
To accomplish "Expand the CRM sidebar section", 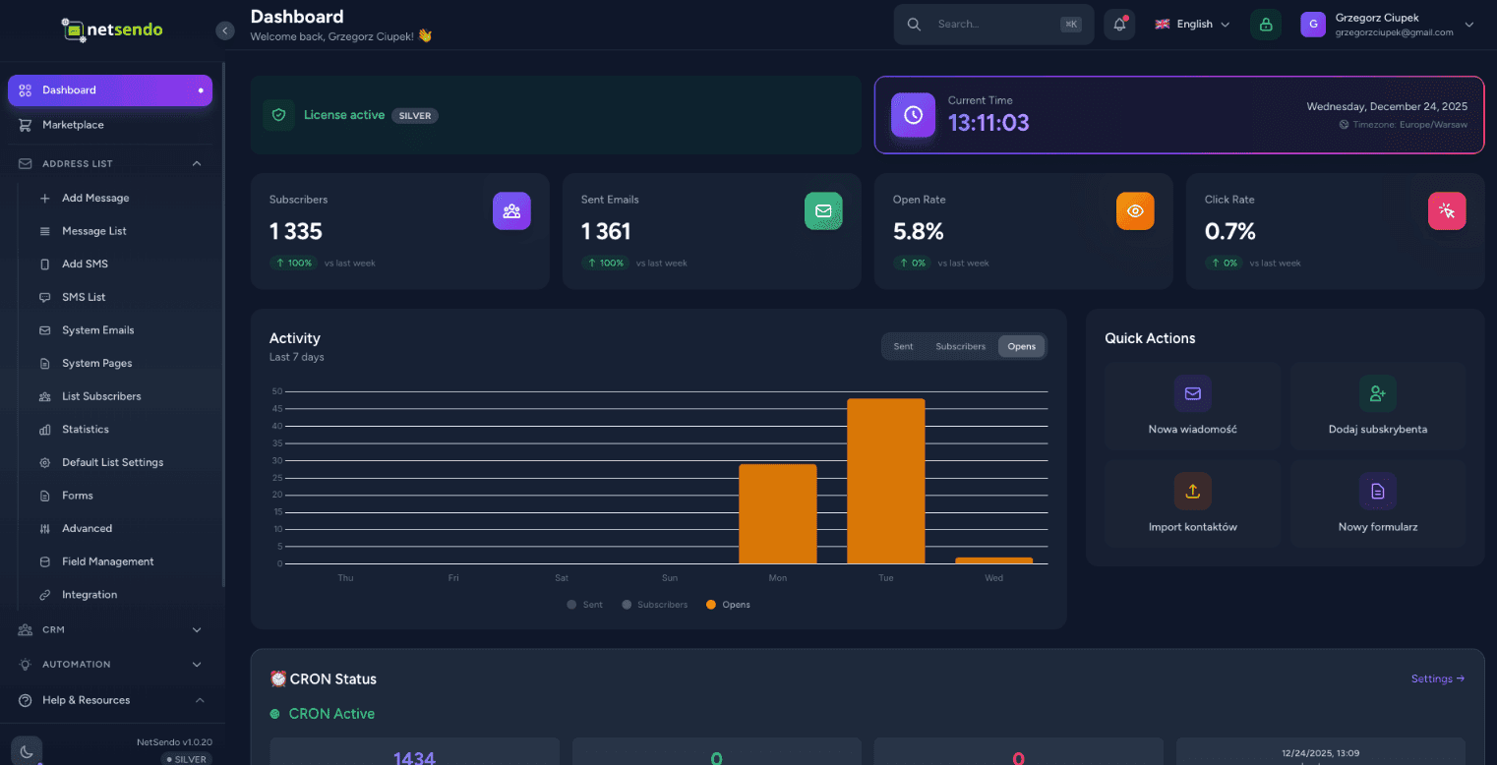I will 110,629.
